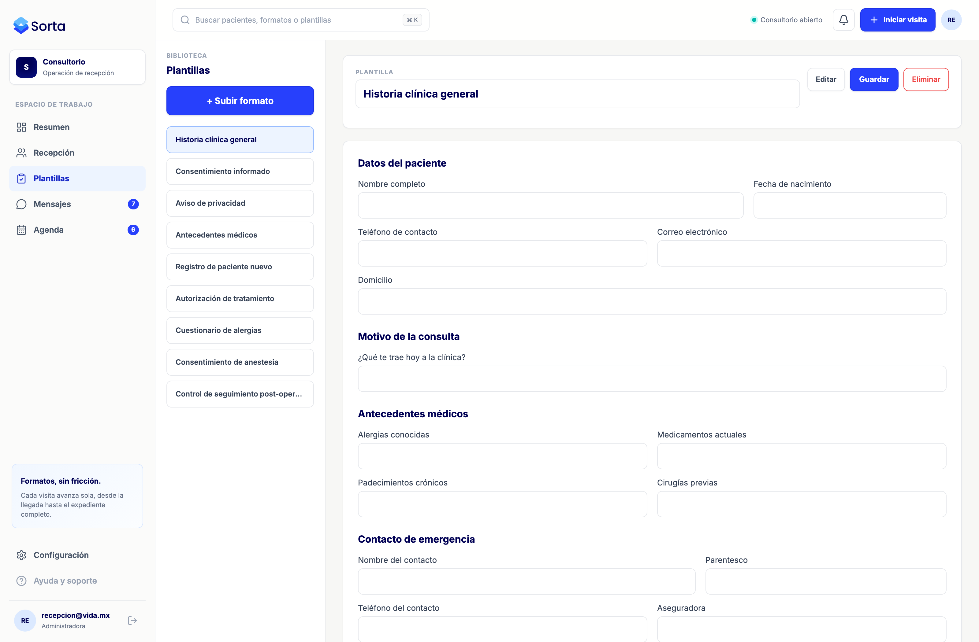Select Control de seguimiento post-oper template
979x642 pixels.
tap(240, 394)
